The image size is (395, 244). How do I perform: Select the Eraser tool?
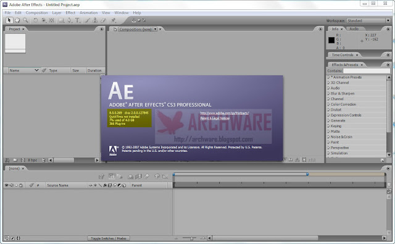103,20
